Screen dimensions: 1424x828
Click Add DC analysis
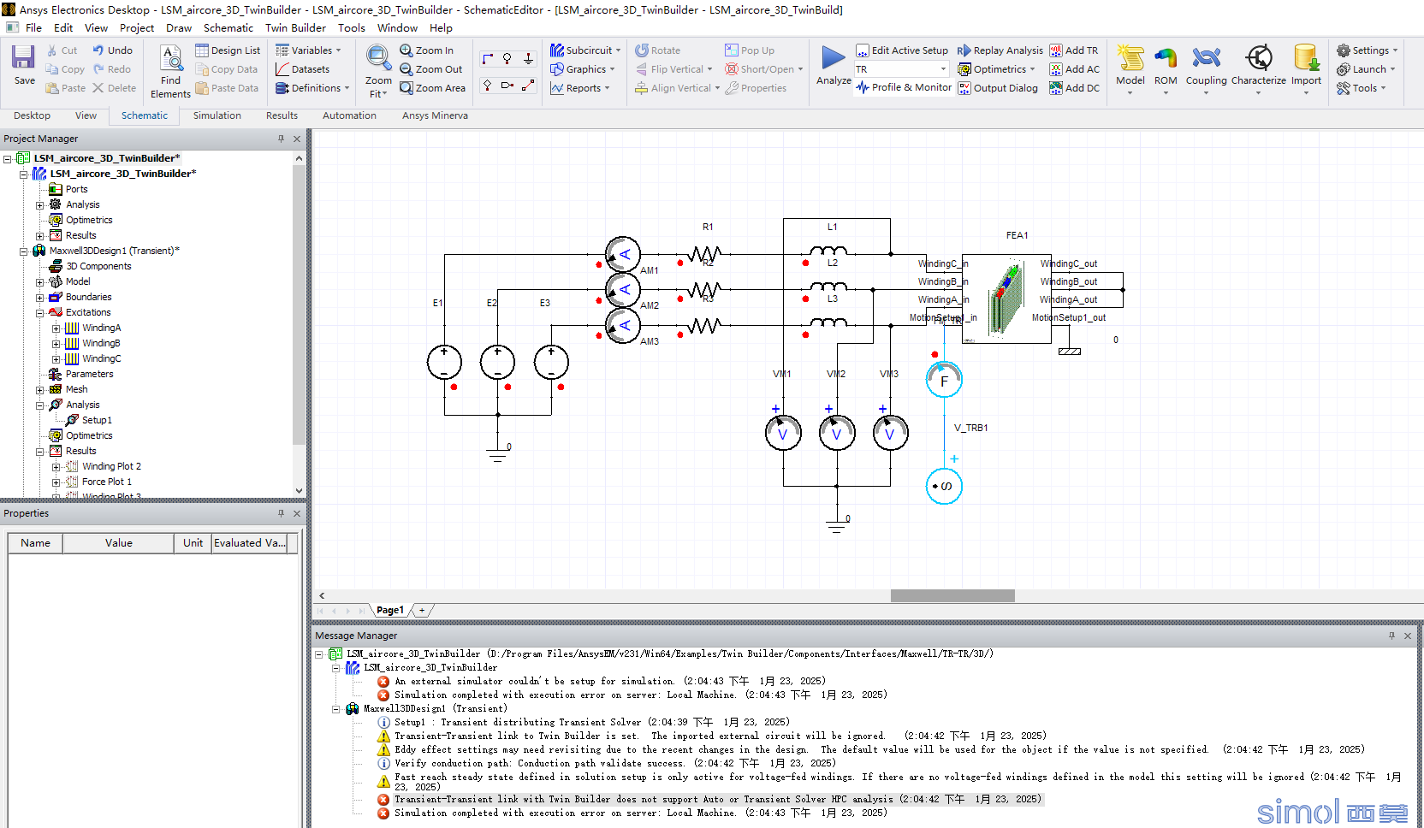(x=1075, y=88)
